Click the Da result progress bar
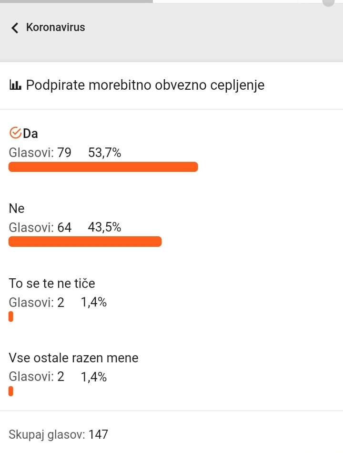Screen dimensions: 343x453 tap(103, 167)
